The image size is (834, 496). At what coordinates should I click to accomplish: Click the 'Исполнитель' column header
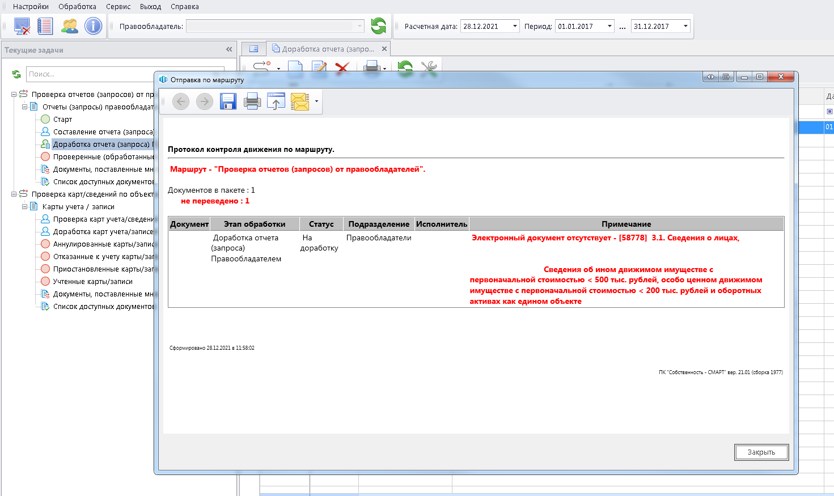point(442,224)
